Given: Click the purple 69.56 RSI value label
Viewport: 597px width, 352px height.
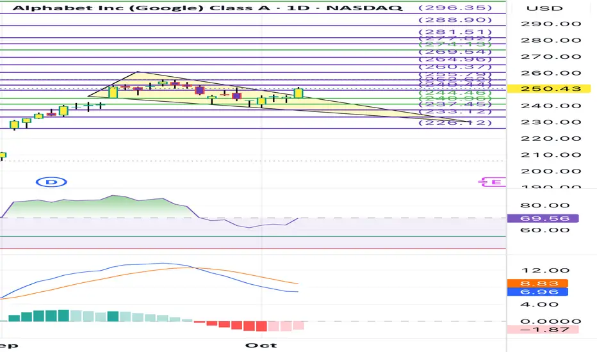Looking at the screenshot, I should point(543,218).
